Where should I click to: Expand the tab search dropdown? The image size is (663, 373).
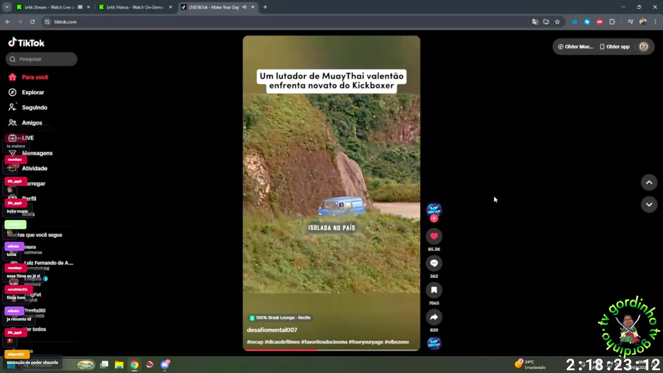pyautogui.click(x=7, y=7)
